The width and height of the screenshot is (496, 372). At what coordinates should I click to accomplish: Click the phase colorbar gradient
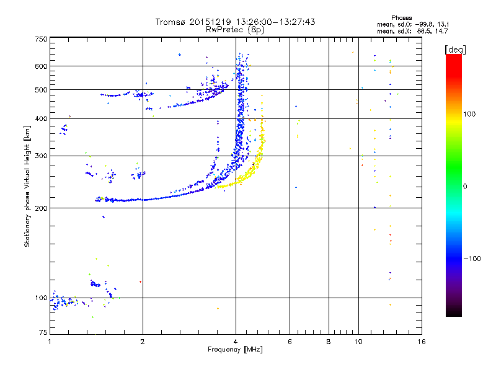[x=454, y=185]
